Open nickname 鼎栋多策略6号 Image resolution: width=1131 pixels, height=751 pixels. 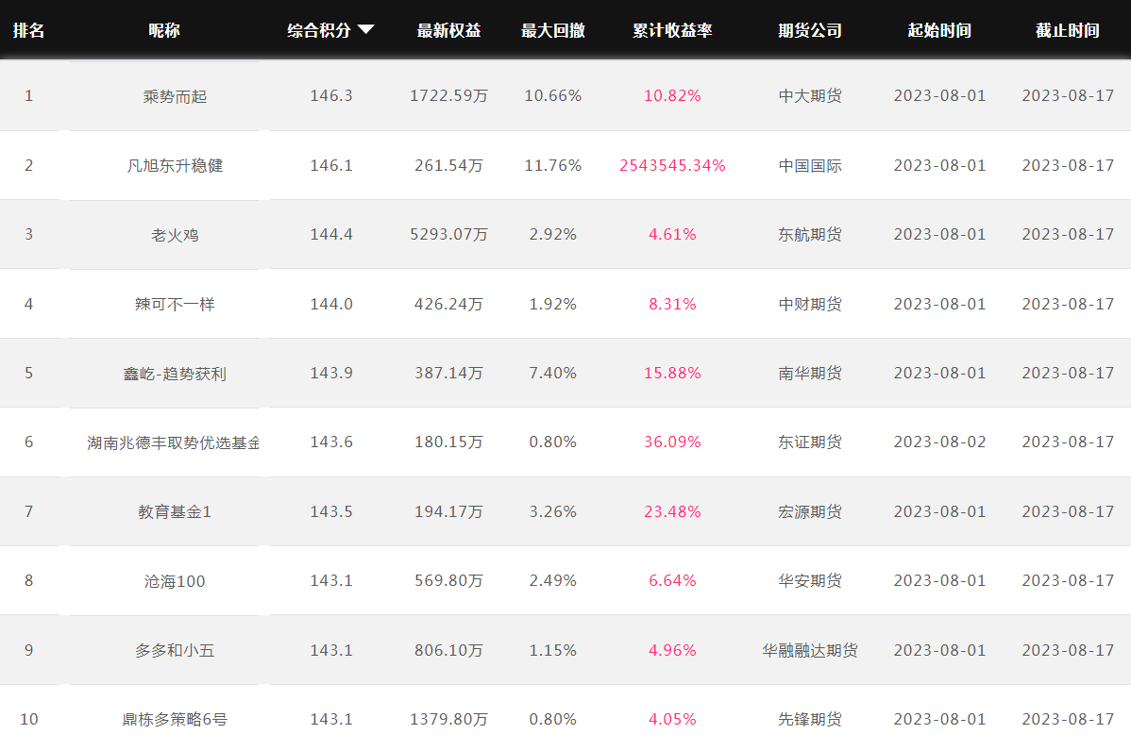pos(175,719)
